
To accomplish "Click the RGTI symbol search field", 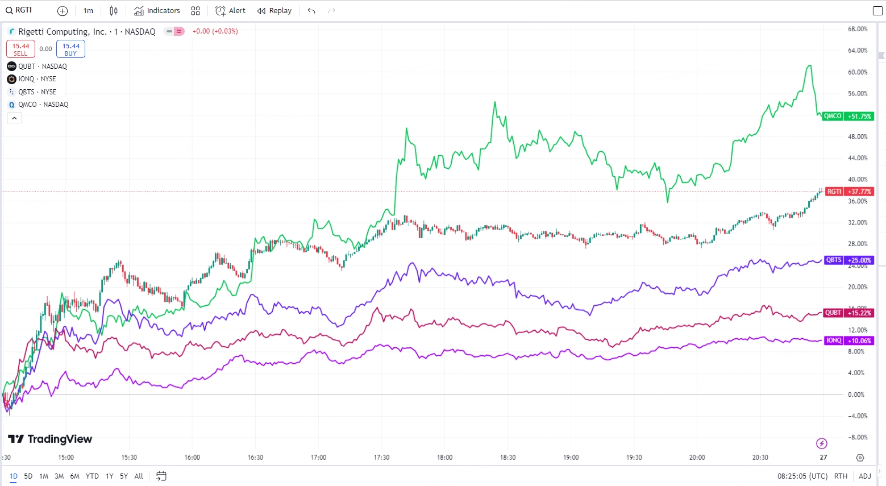I will tap(24, 10).
